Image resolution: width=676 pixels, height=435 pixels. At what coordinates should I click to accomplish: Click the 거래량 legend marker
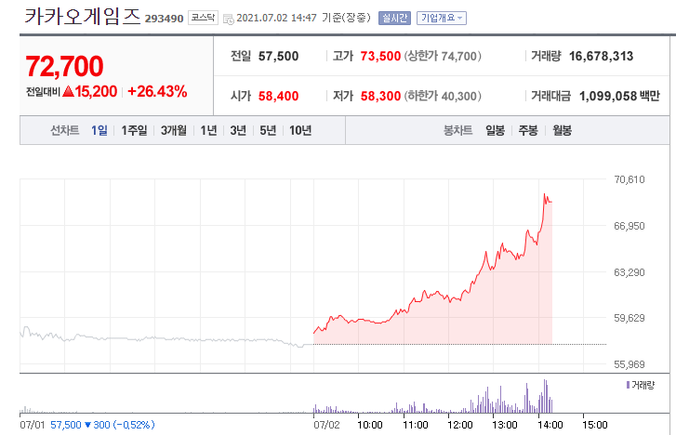point(629,385)
